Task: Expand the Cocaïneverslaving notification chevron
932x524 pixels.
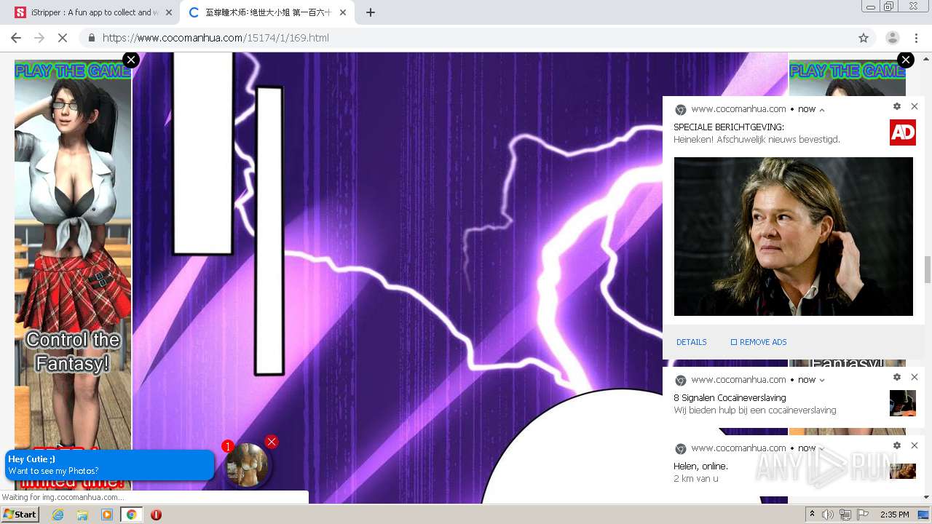Action: pos(822,380)
